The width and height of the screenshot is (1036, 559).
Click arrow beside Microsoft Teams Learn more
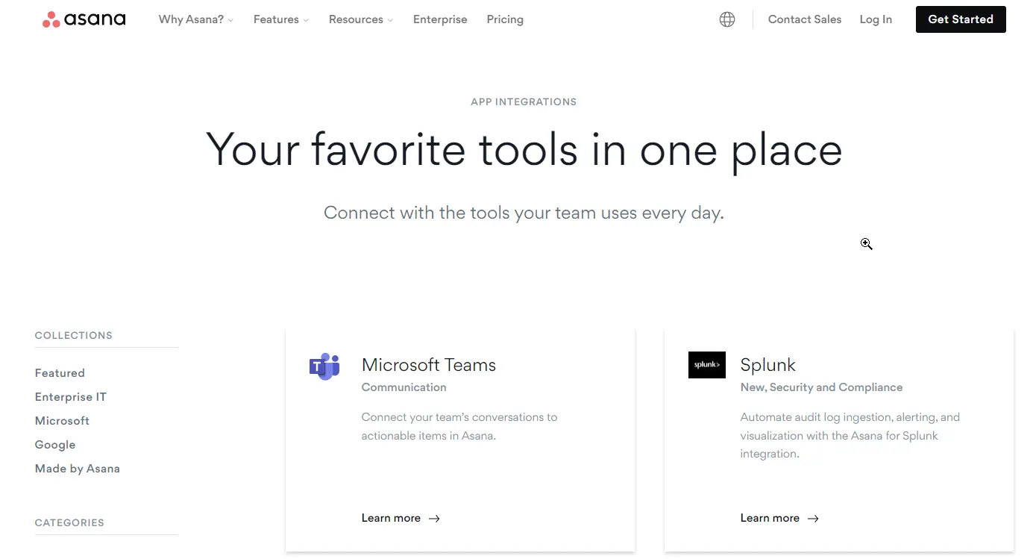(434, 518)
